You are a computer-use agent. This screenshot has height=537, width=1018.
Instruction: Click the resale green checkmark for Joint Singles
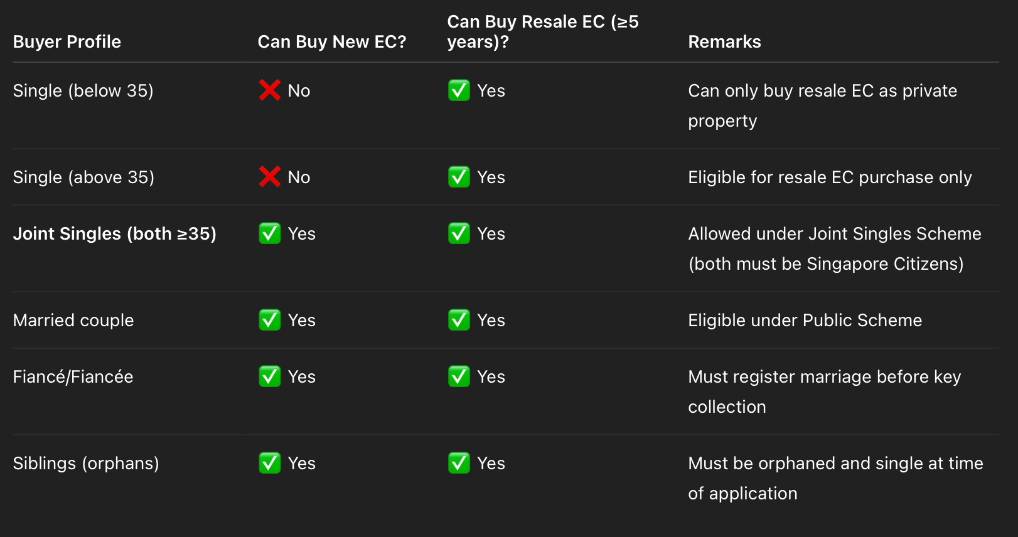[x=459, y=233]
